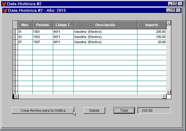Click Gasolina (Efectivo) in the 1502 row
Viewport: 186px width, 131px height.
105,37
